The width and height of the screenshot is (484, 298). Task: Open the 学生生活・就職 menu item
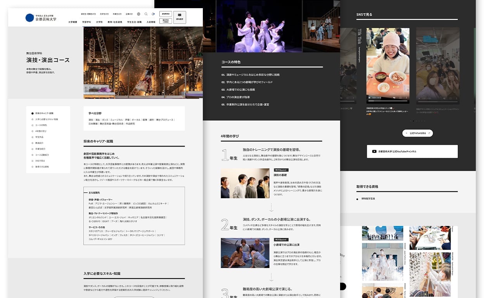click(134, 22)
